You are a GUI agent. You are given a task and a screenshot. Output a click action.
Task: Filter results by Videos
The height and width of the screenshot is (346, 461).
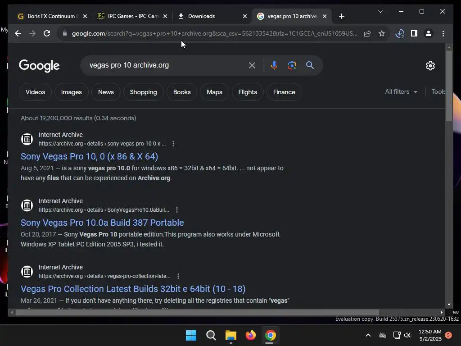point(35,92)
